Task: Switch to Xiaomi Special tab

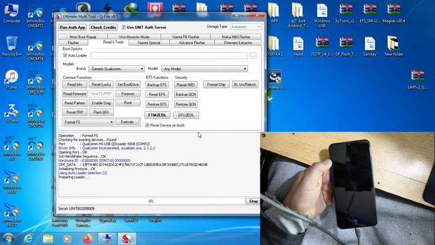Action: (x=149, y=42)
